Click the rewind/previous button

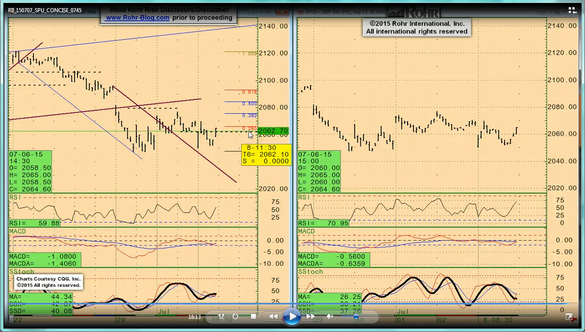pos(274,317)
